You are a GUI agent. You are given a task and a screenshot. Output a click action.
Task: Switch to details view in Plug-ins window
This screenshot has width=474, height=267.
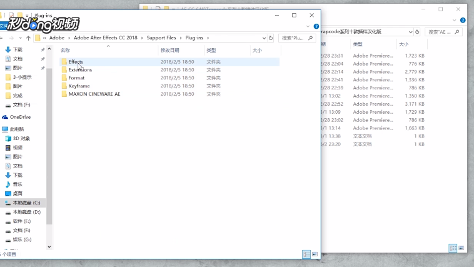(x=306, y=254)
